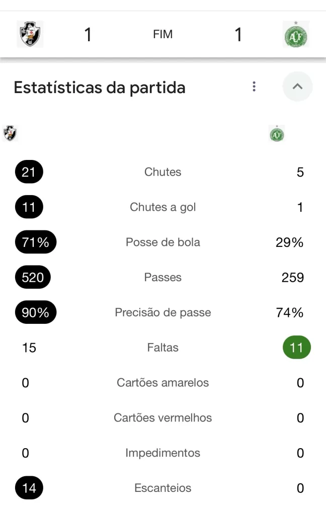The height and width of the screenshot is (515, 326).
Task: Open the three-dot options menu
Action: 254,87
